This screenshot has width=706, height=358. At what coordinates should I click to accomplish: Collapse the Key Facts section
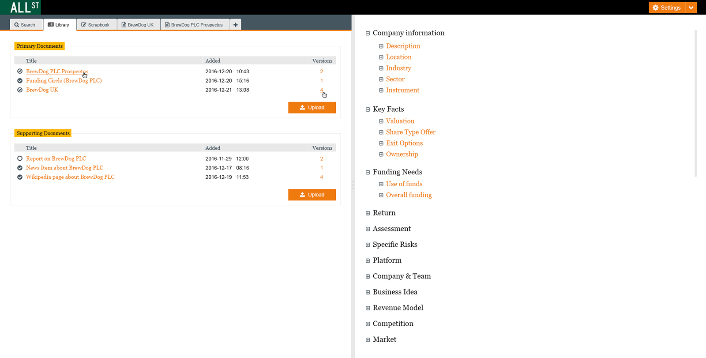coord(368,109)
